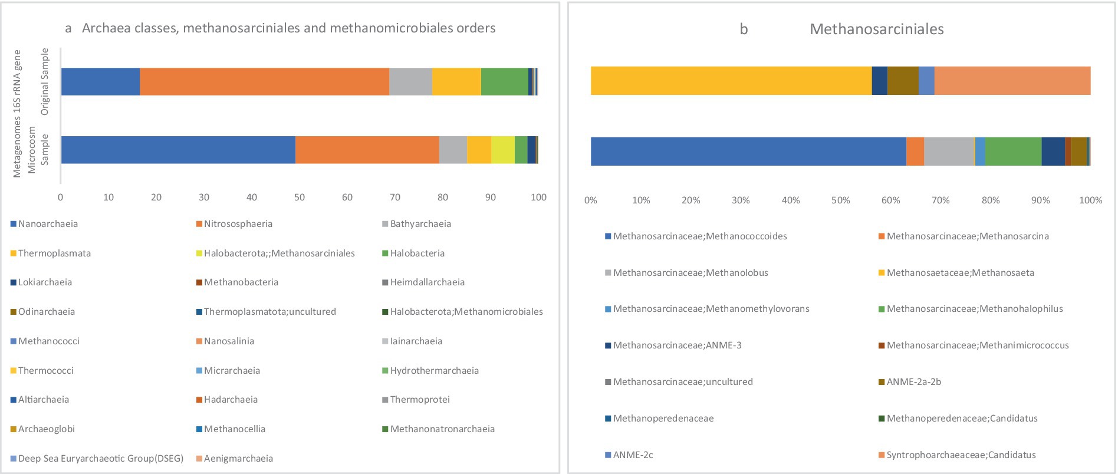Click the Methanosarcinaceae;Methanohalophilus legend swatch
This screenshot has width=1118, height=474.
[x=882, y=309]
